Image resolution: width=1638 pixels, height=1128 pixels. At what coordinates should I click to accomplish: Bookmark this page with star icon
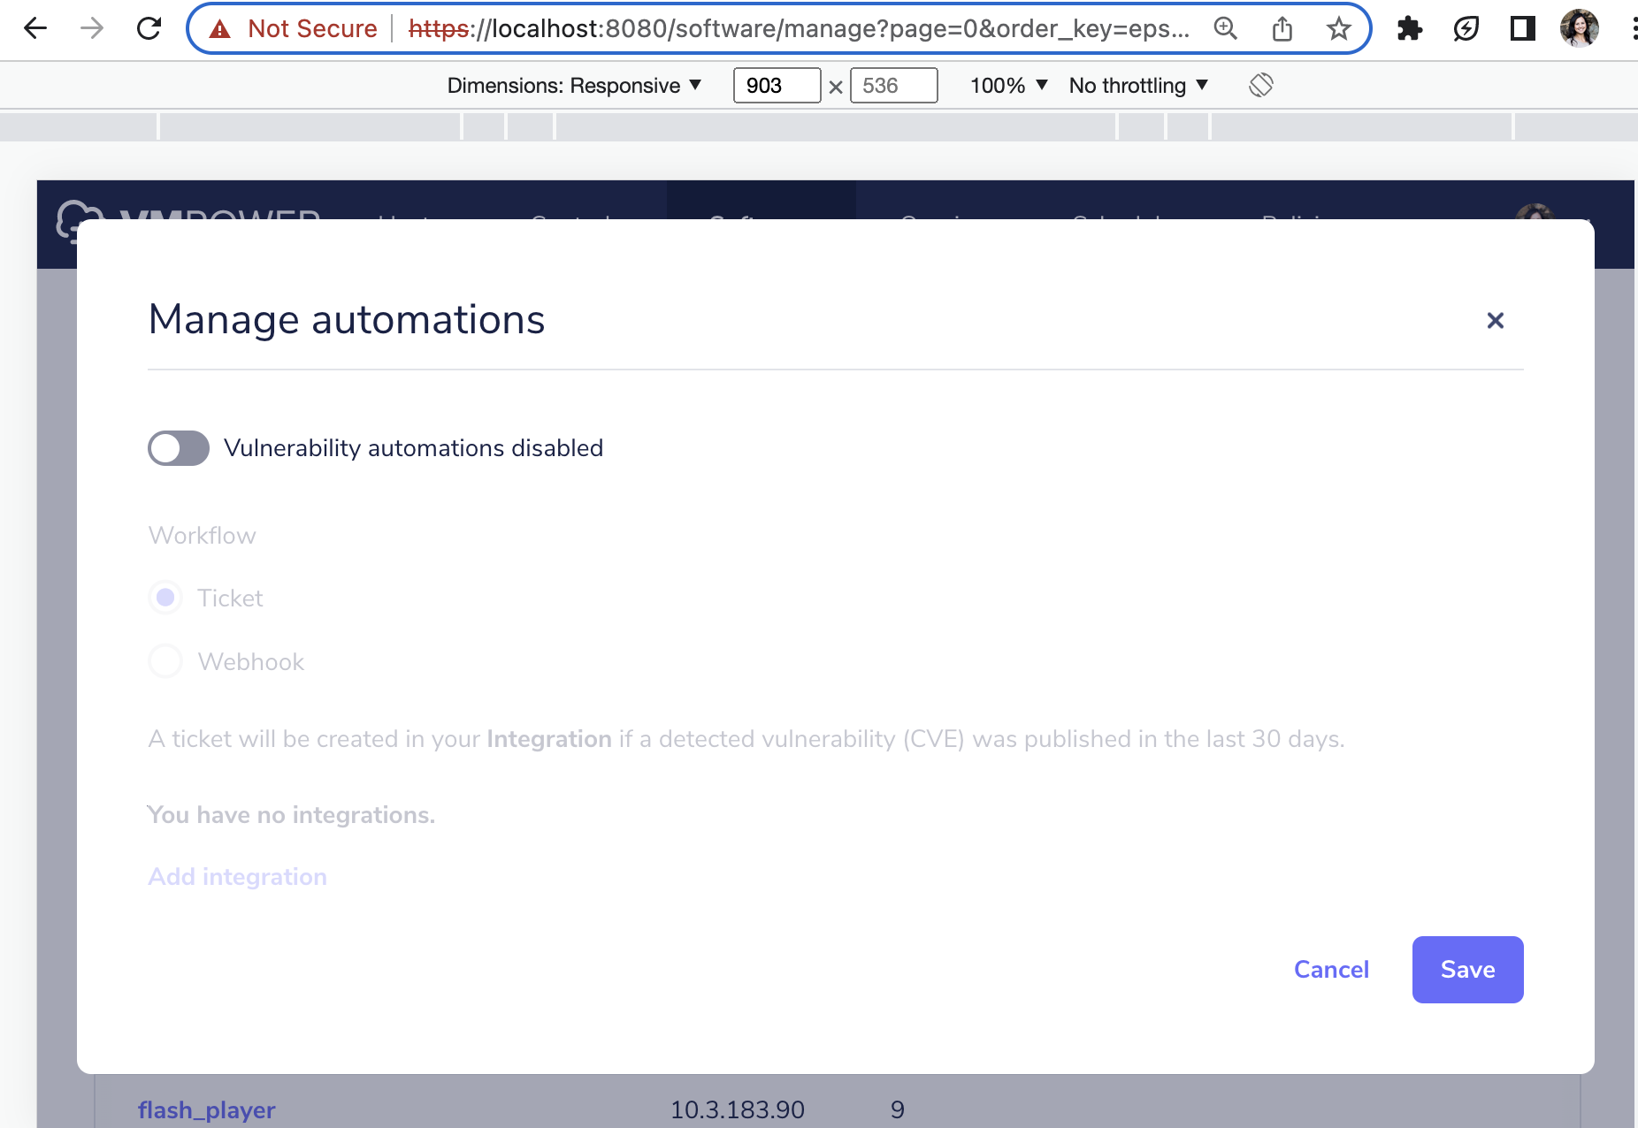(1337, 28)
